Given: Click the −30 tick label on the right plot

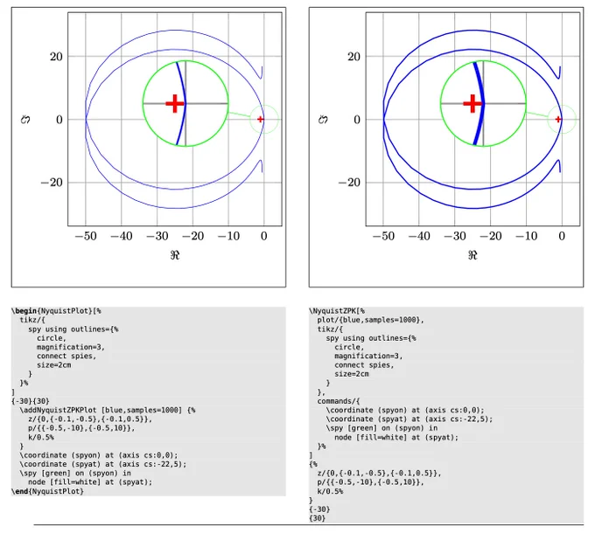Looking at the screenshot, I should click(455, 237).
